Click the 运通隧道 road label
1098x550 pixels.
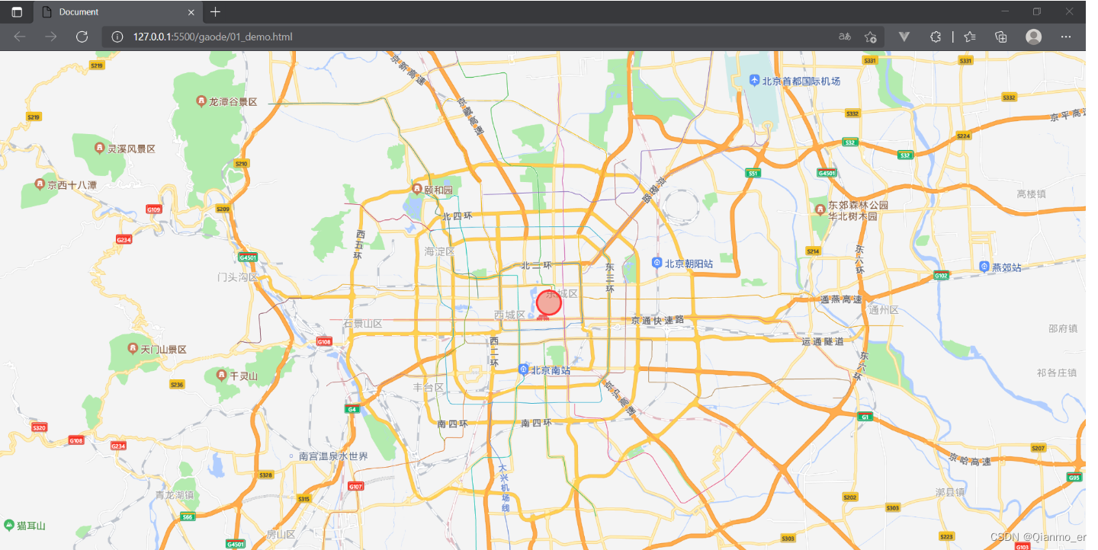pyautogui.click(x=823, y=342)
